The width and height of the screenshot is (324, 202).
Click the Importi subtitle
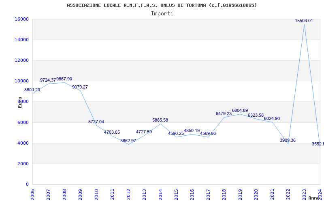click(x=162, y=14)
